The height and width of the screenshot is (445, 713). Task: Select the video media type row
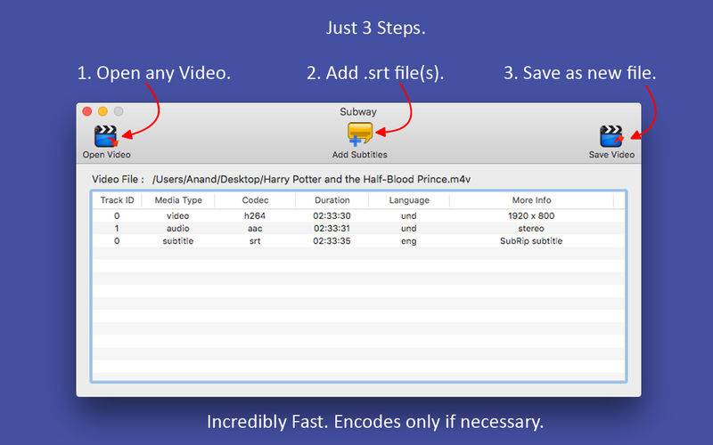click(x=359, y=215)
